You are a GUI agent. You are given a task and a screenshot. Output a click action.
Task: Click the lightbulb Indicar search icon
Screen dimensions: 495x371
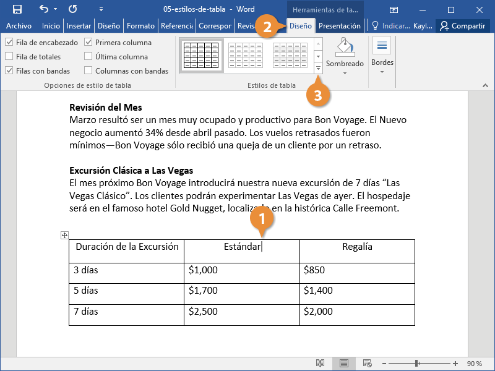pyautogui.click(x=375, y=26)
